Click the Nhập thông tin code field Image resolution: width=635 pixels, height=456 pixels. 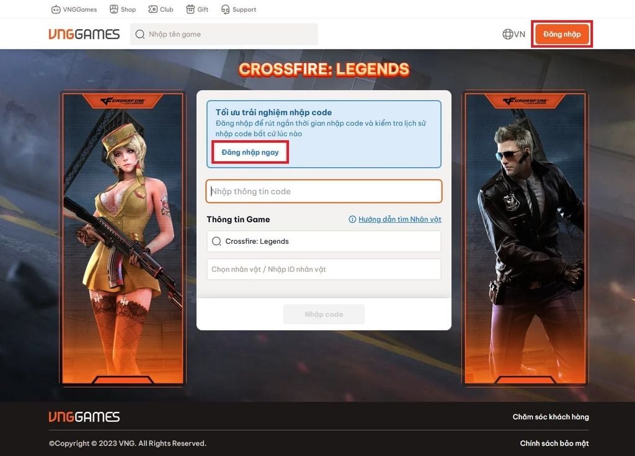pyautogui.click(x=324, y=191)
